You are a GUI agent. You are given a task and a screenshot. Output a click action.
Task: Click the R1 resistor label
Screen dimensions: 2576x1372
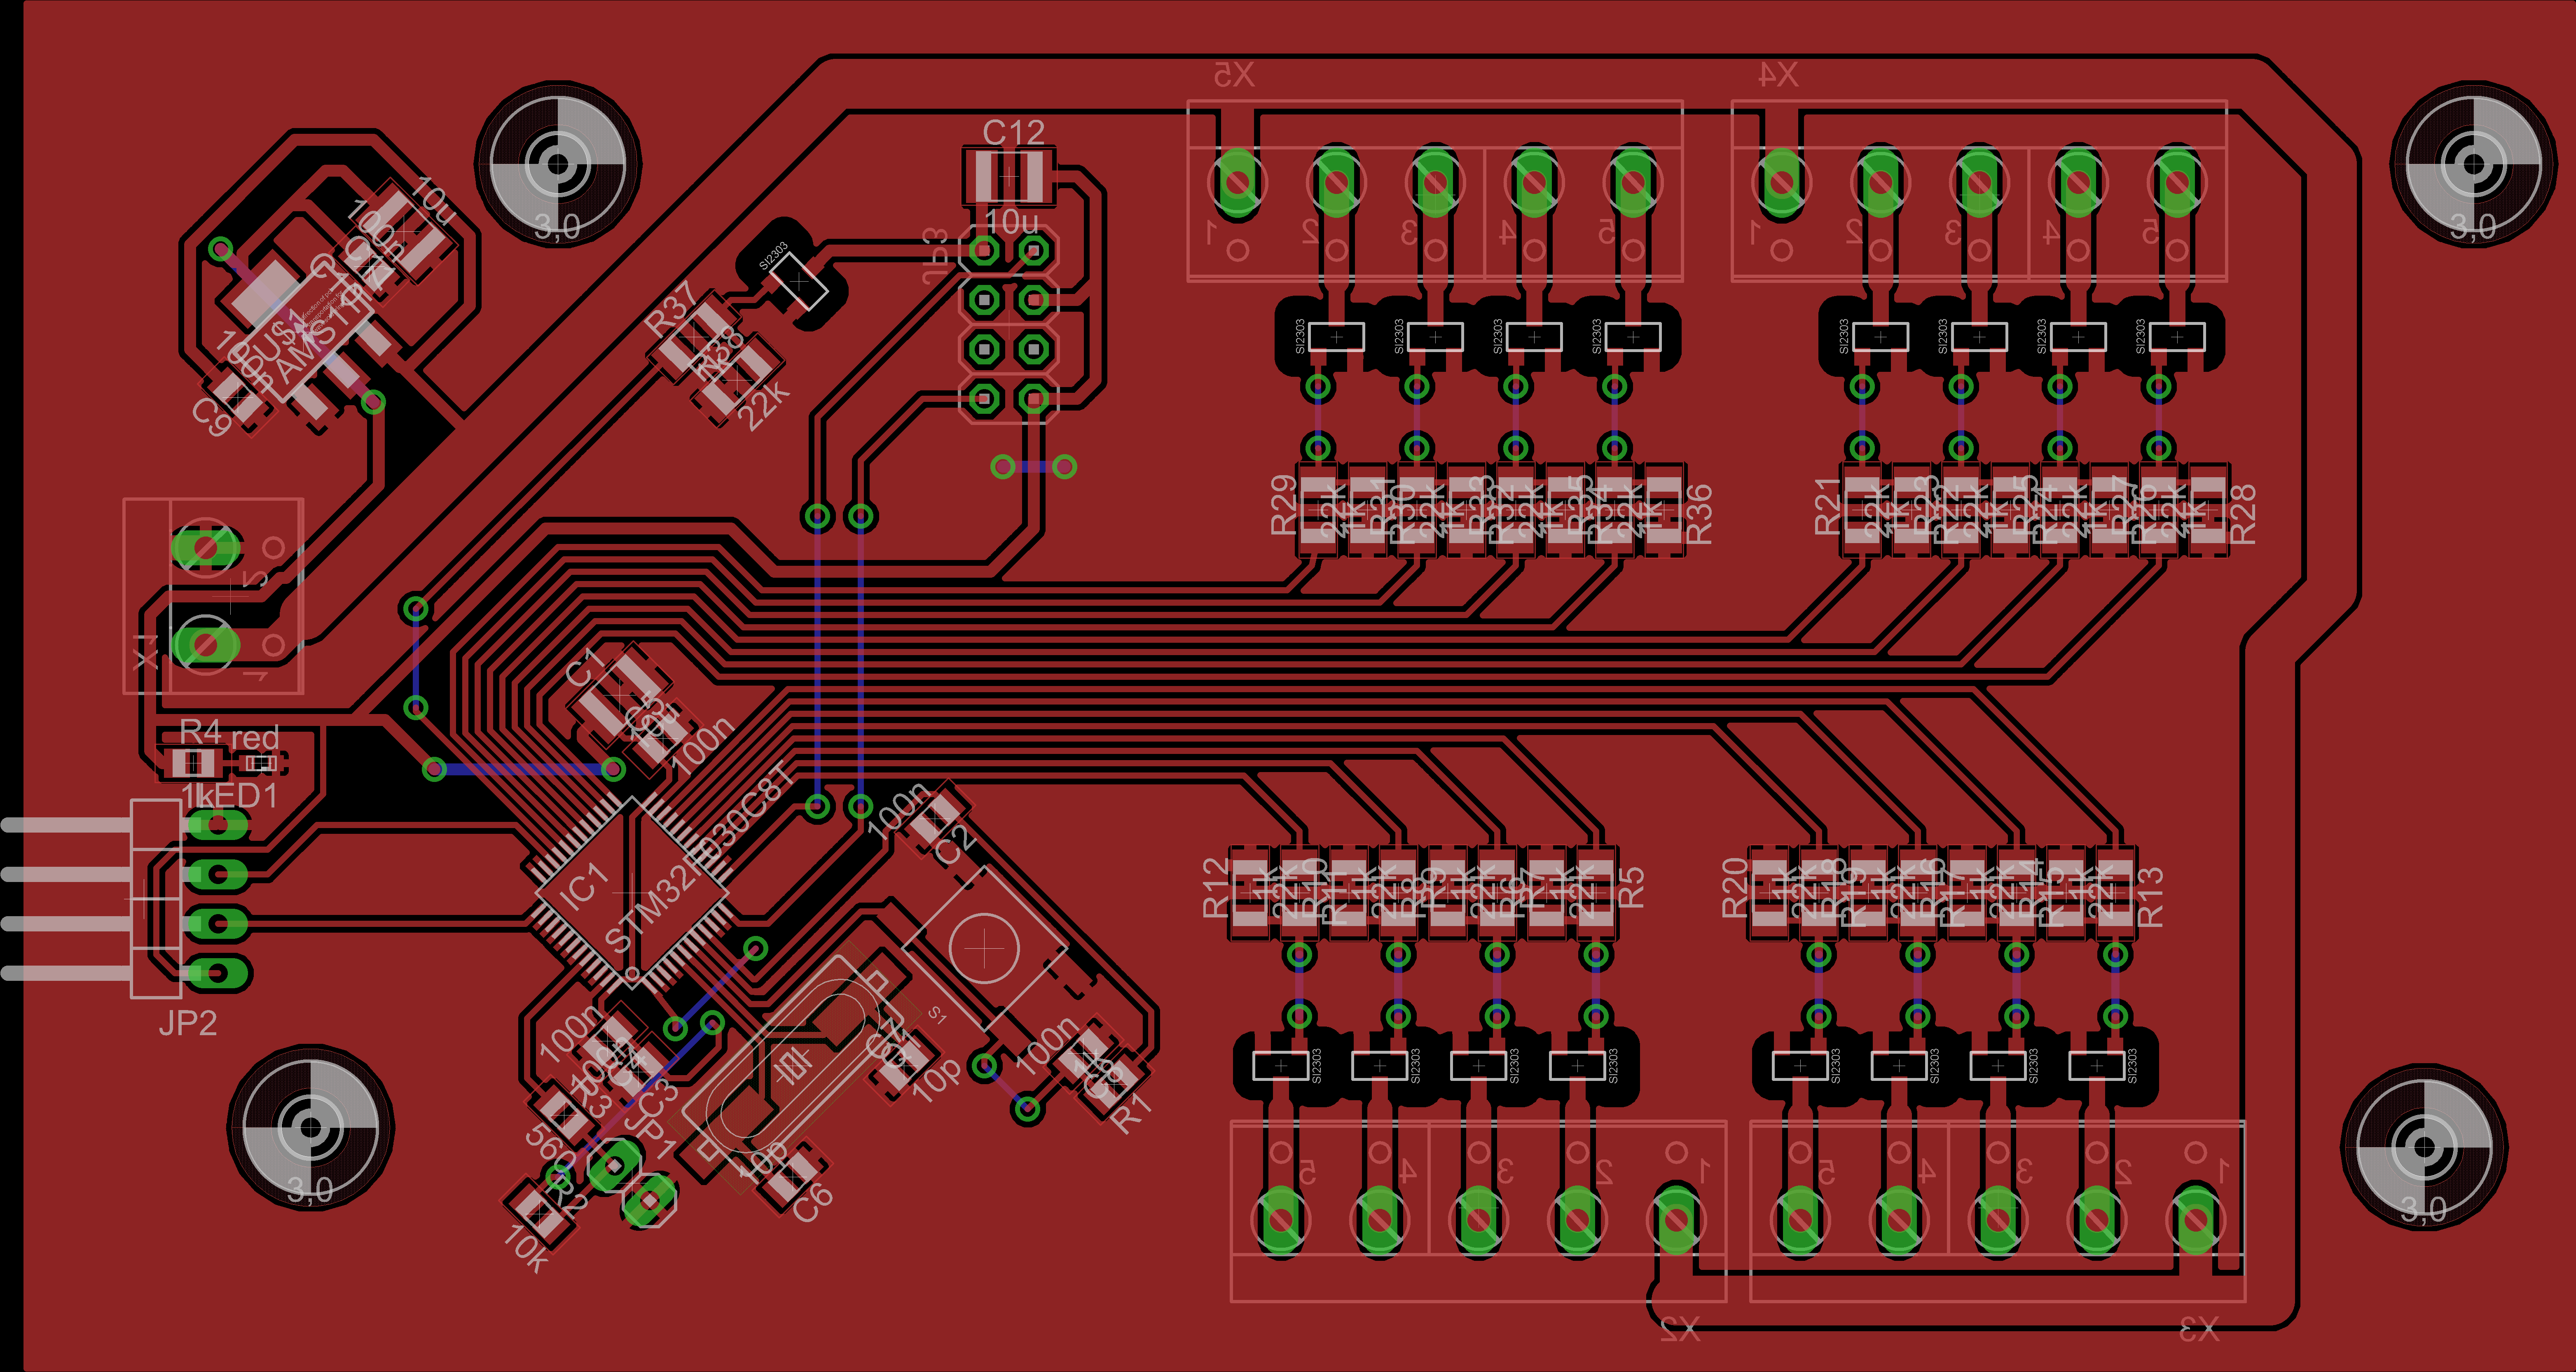tap(1130, 1114)
